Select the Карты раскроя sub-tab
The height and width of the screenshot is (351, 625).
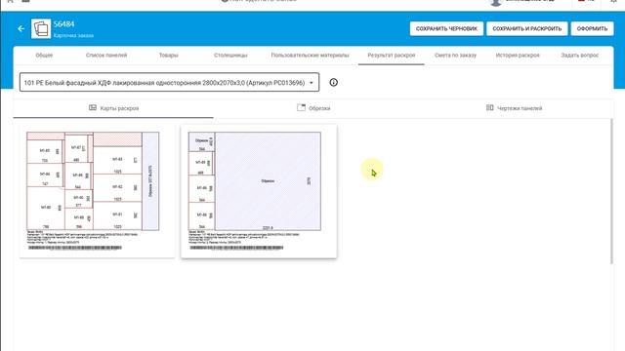coord(113,108)
